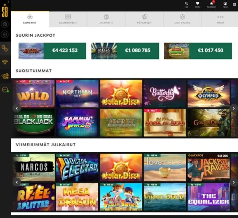Open the chat bubble icon in sidebar
The height and width of the screenshot is (218, 238).
pos(5,90)
